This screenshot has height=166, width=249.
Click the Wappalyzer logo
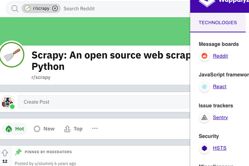click(x=207, y=2)
